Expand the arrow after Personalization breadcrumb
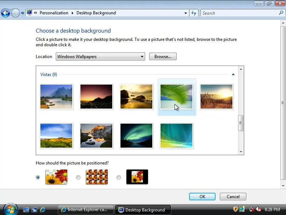This screenshot has height=215, width=286. coord(73,13)
